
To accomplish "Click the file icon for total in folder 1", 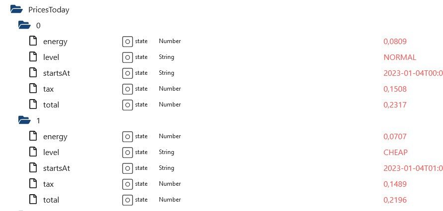I will [33, 200].
